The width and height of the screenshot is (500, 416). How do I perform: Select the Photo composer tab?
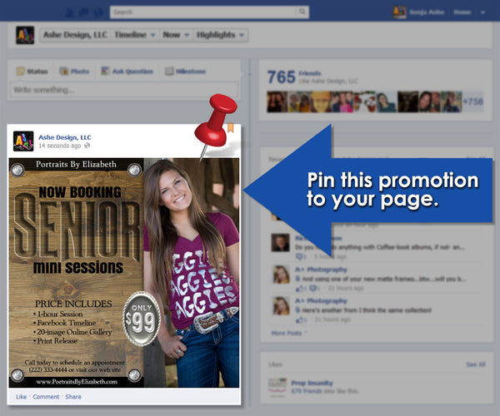tap(74, 72)
